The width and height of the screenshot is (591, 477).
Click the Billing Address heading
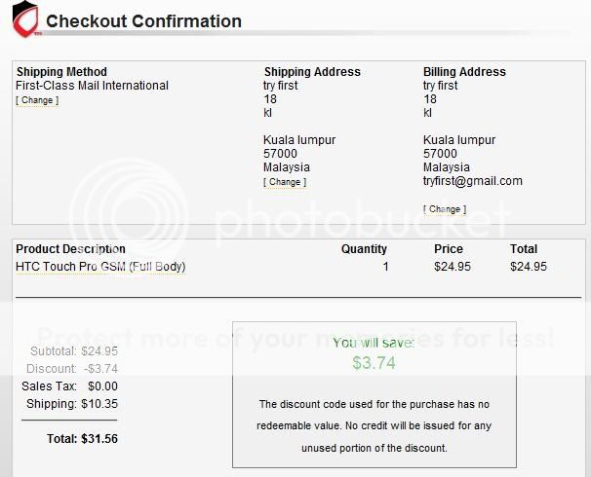(x=464, y=72)
